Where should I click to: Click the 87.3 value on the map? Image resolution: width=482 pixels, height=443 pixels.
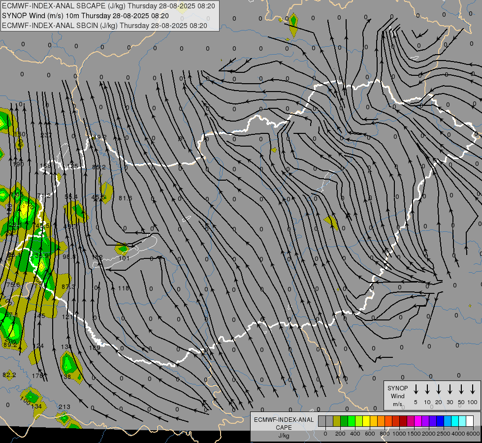tap(68, 286)
